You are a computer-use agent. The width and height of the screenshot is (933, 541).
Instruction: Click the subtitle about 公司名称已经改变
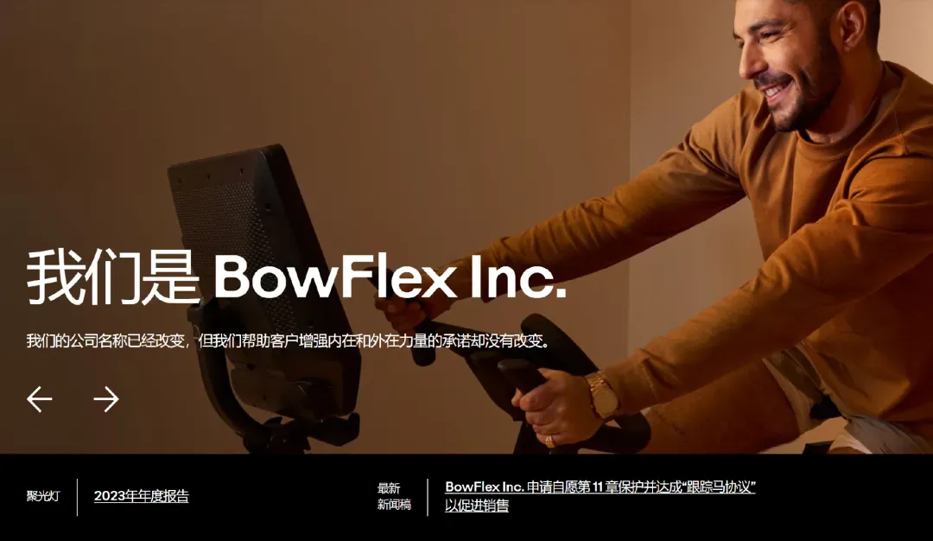tap(288, 341)
